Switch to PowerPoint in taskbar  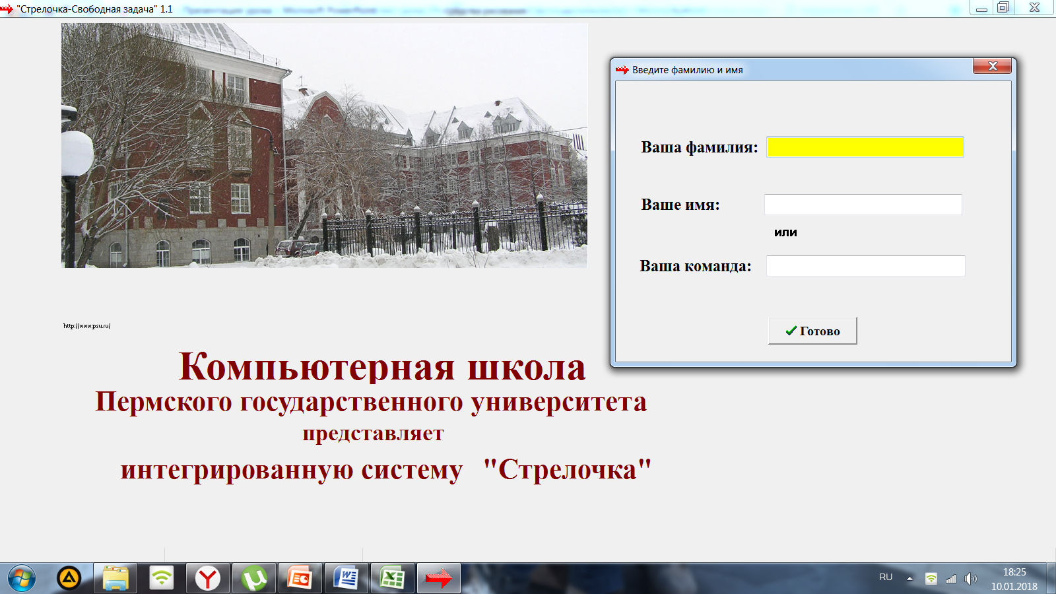point(300,579)
